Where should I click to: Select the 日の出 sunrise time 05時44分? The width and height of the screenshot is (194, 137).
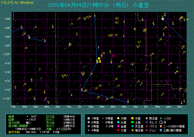69,116
